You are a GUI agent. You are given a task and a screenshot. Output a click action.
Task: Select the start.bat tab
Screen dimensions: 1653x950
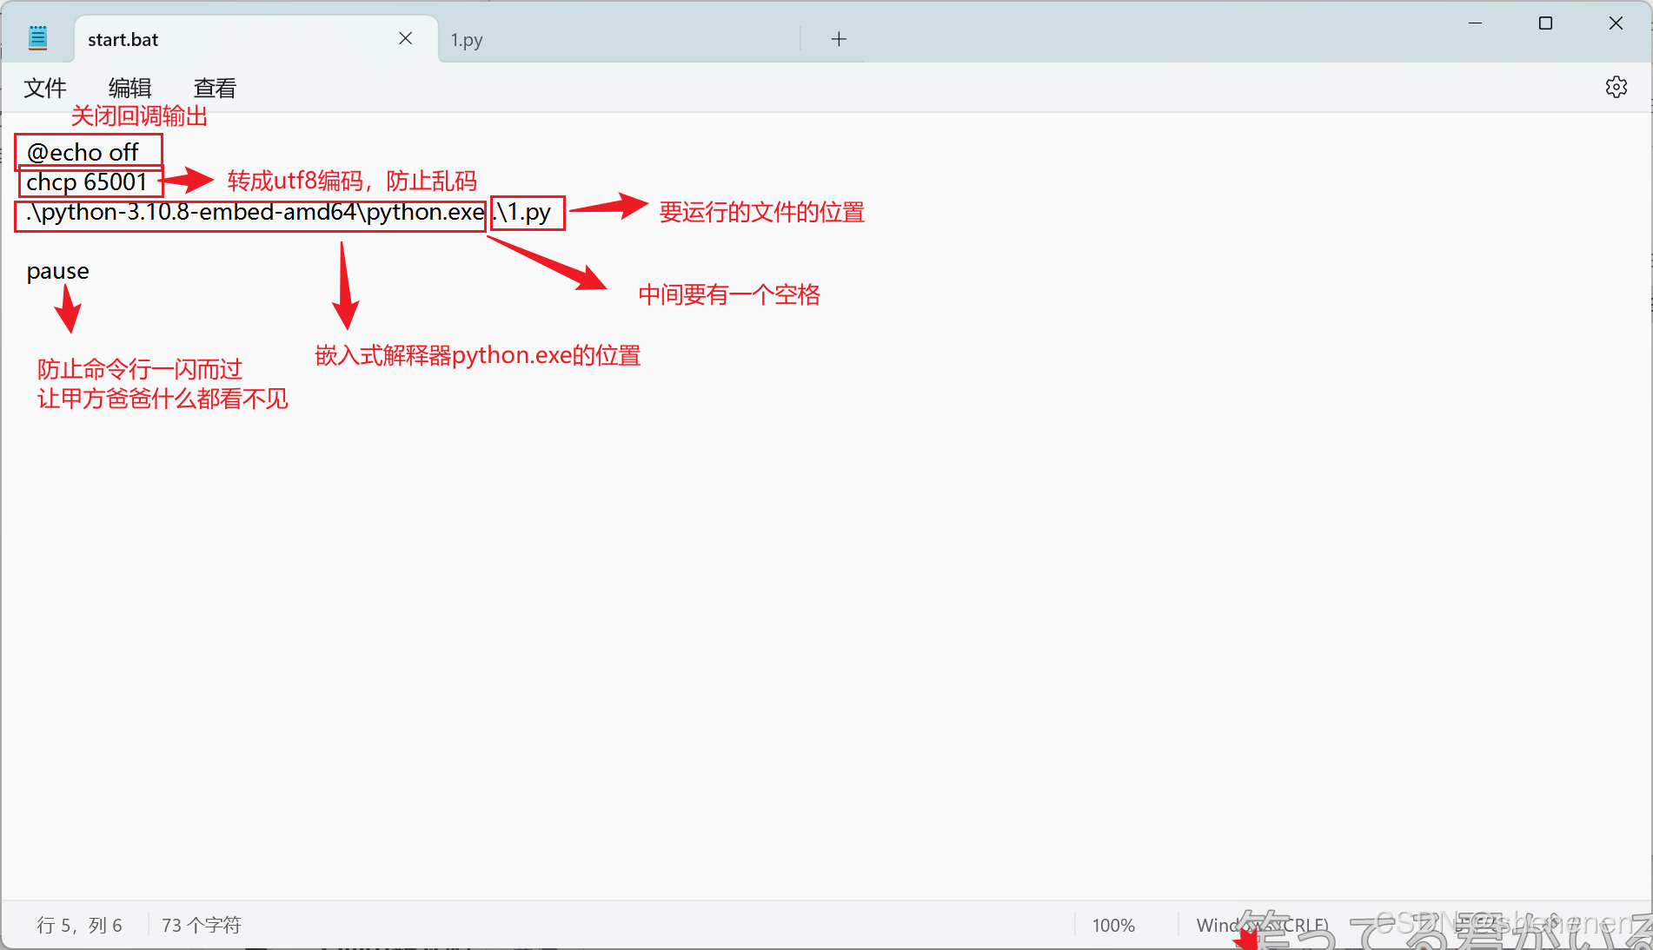[x=122, y=39]
